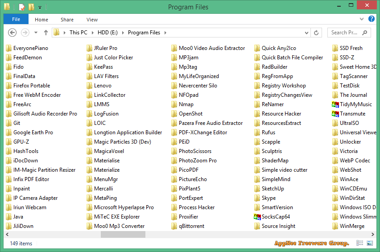Click the horizontal scrollbar thumb
This screenshot has width=380, height=252.
tap(123, 234)
